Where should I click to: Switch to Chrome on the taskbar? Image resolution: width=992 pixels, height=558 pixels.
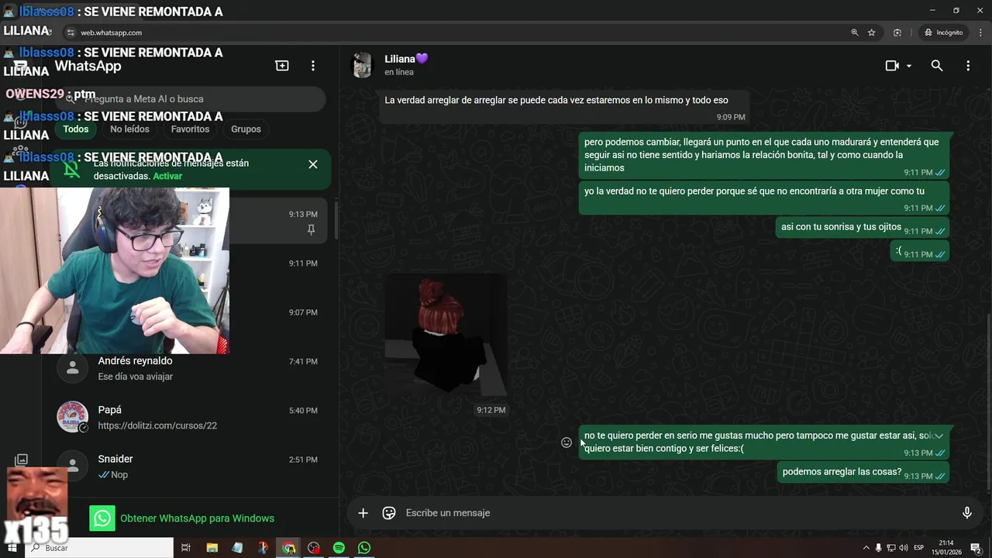[288, 548]
